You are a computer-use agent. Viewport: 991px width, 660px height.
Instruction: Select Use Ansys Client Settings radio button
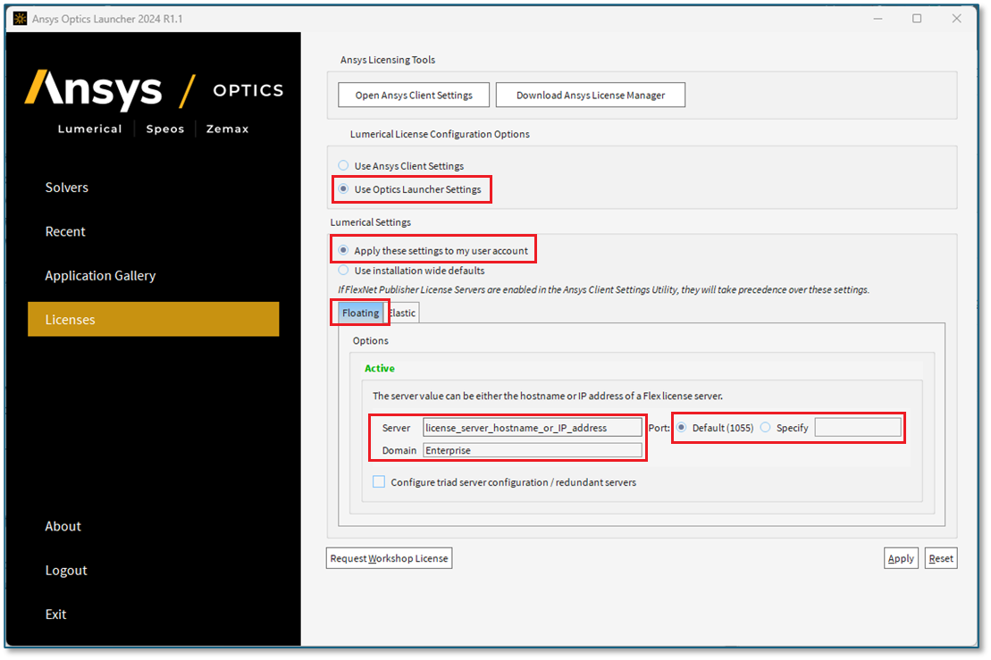click(344, 166)
